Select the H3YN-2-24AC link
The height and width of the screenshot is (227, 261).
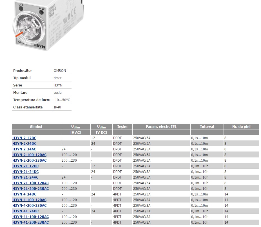point(24,149)
